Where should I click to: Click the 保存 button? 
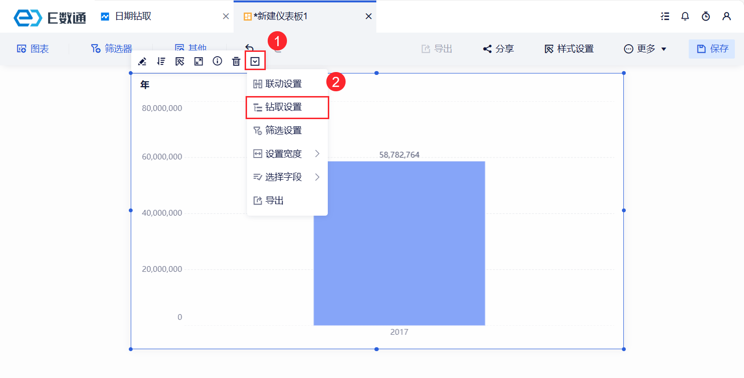pos(712,49)
